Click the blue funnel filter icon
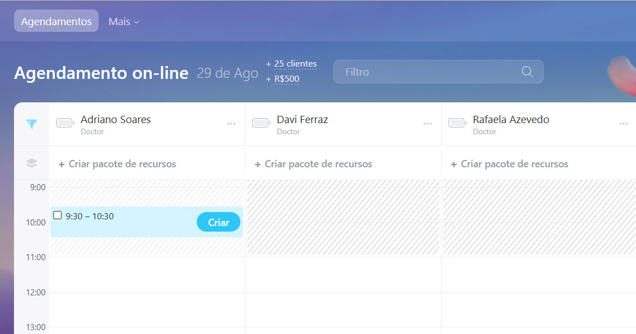 pos(32,124)
